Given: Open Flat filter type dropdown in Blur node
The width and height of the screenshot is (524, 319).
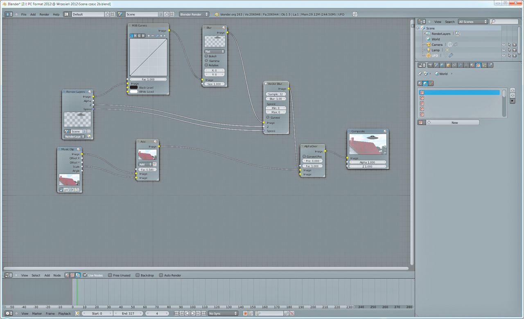Looking at the screenshot, I should coord(215,52).
